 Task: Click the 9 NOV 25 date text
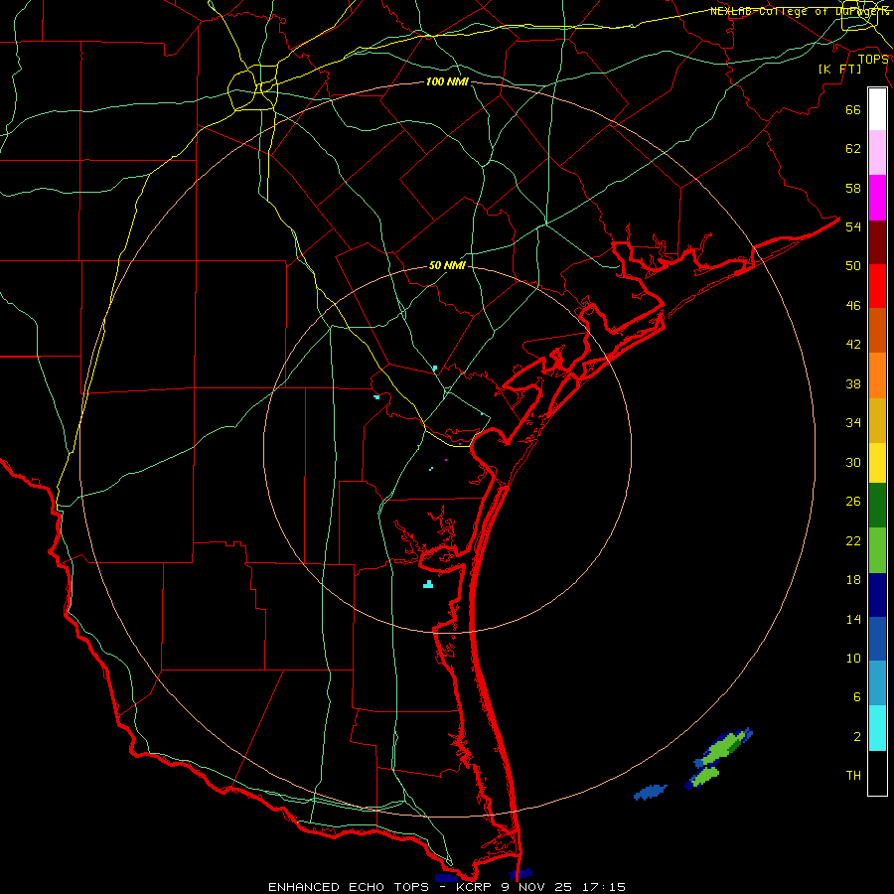pyautogui.click(x=536, y=887)
